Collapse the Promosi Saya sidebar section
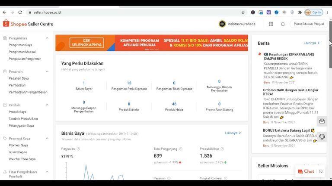Viewport: 332px width, 186px height. click(47, 138)
